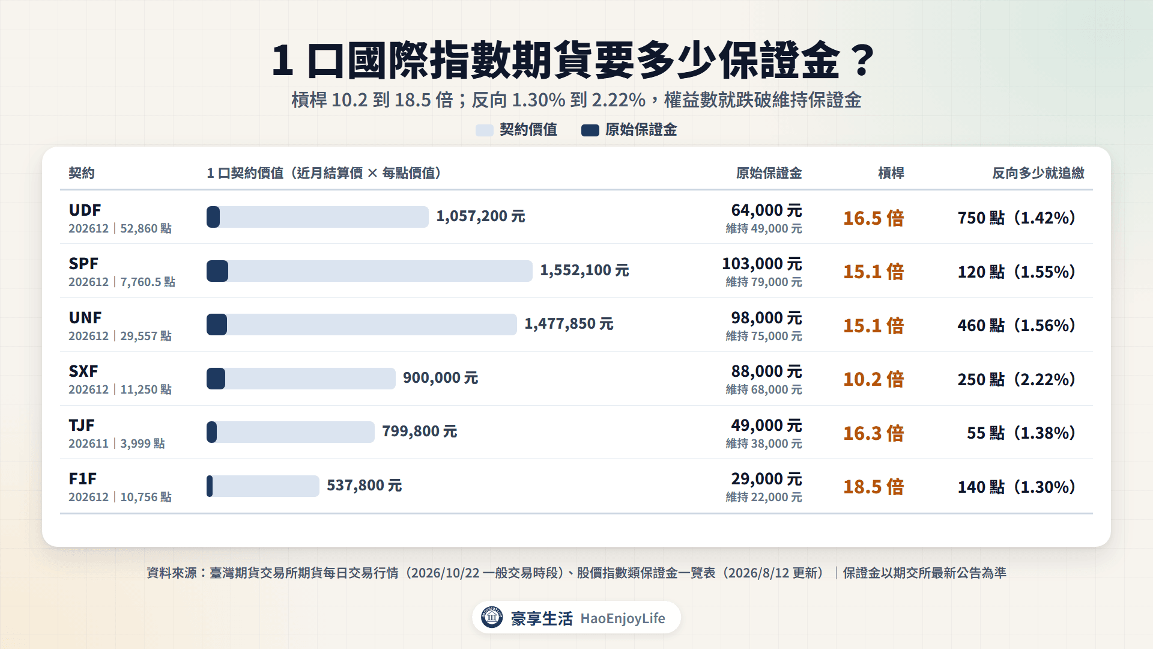Click the 16.5 倍 leverage value

pos(873,218)
